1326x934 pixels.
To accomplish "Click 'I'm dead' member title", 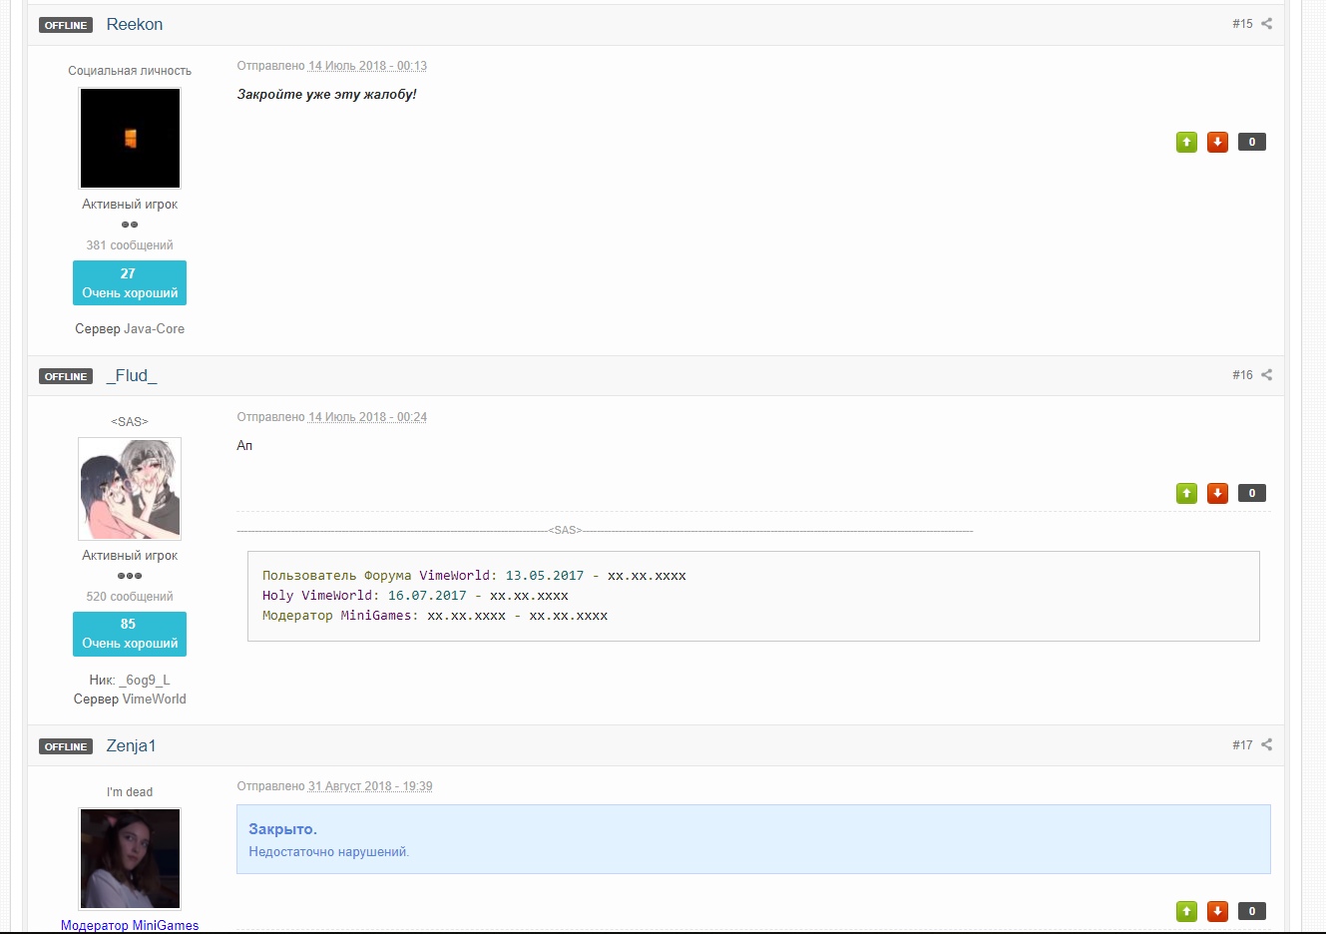I will 130,792.
